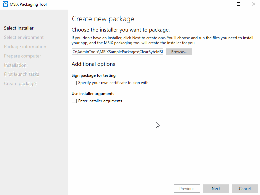Click the Cancel button
Viewport: 260px width, 195px height.
(245, 189)
